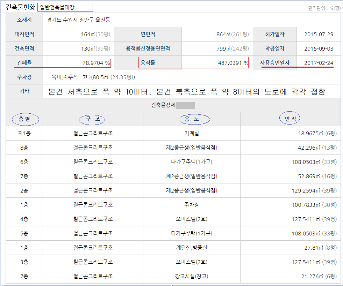The image size is (343, 286).
Task: Click 다가구주택(1가구) in the 5층 row
Action: click(192, 233)
